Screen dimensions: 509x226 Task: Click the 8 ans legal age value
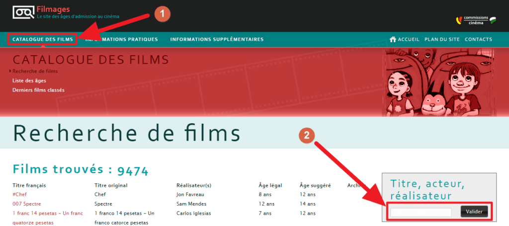pyautogui.click(x=265, y=195)
